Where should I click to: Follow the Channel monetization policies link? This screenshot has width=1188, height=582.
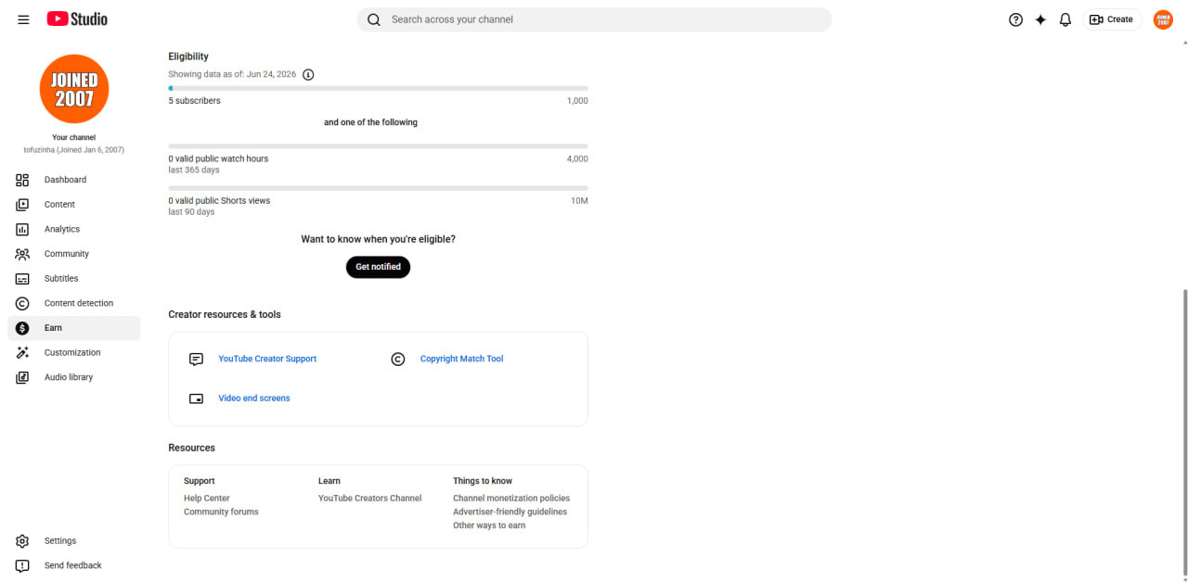coord(511,499)
